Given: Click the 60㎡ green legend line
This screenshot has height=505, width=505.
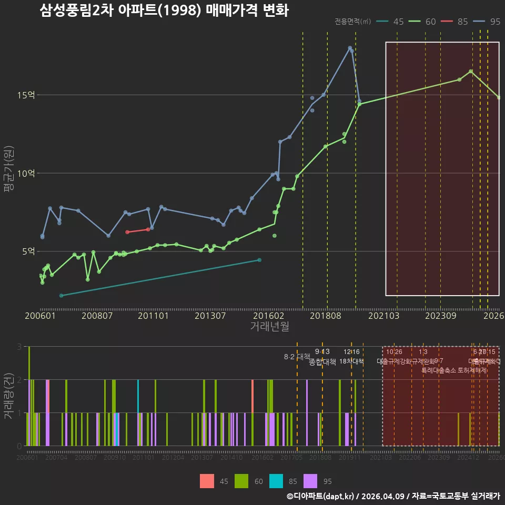Looking at the screenshot, I should (x=415, y=22).
